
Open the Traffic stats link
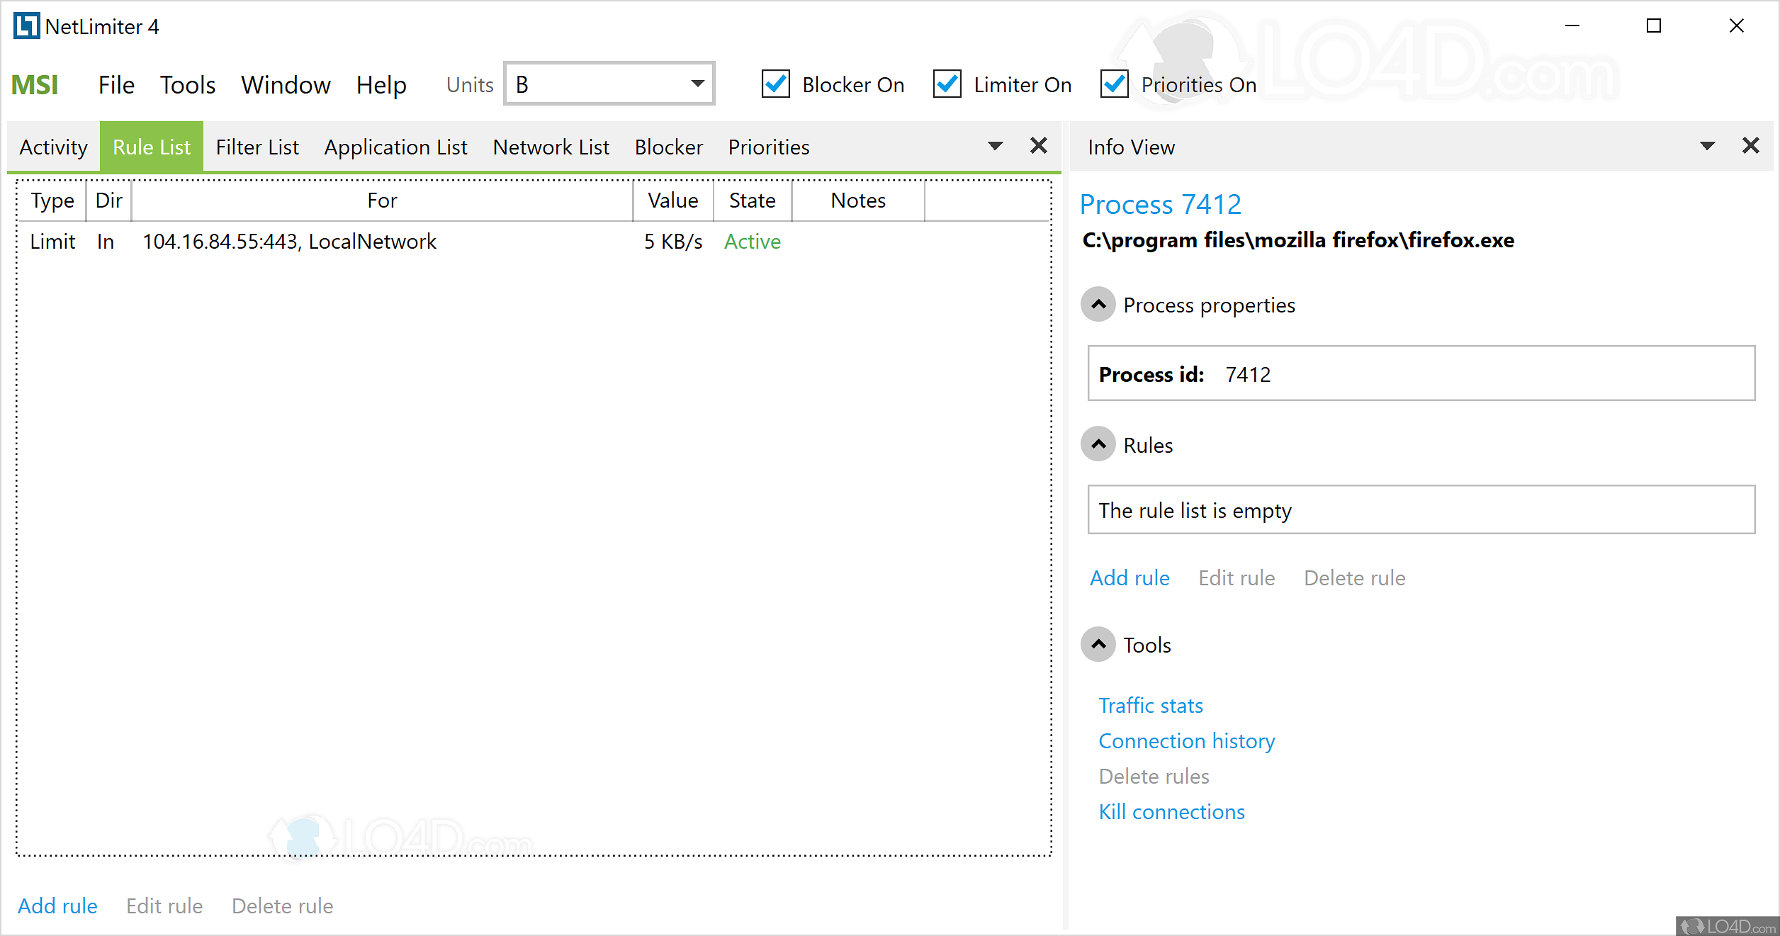pos(1151,705)
